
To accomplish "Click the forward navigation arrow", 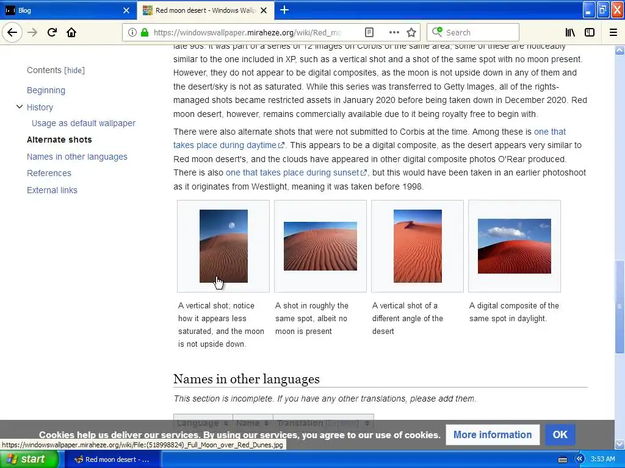I will click(32, 32).
